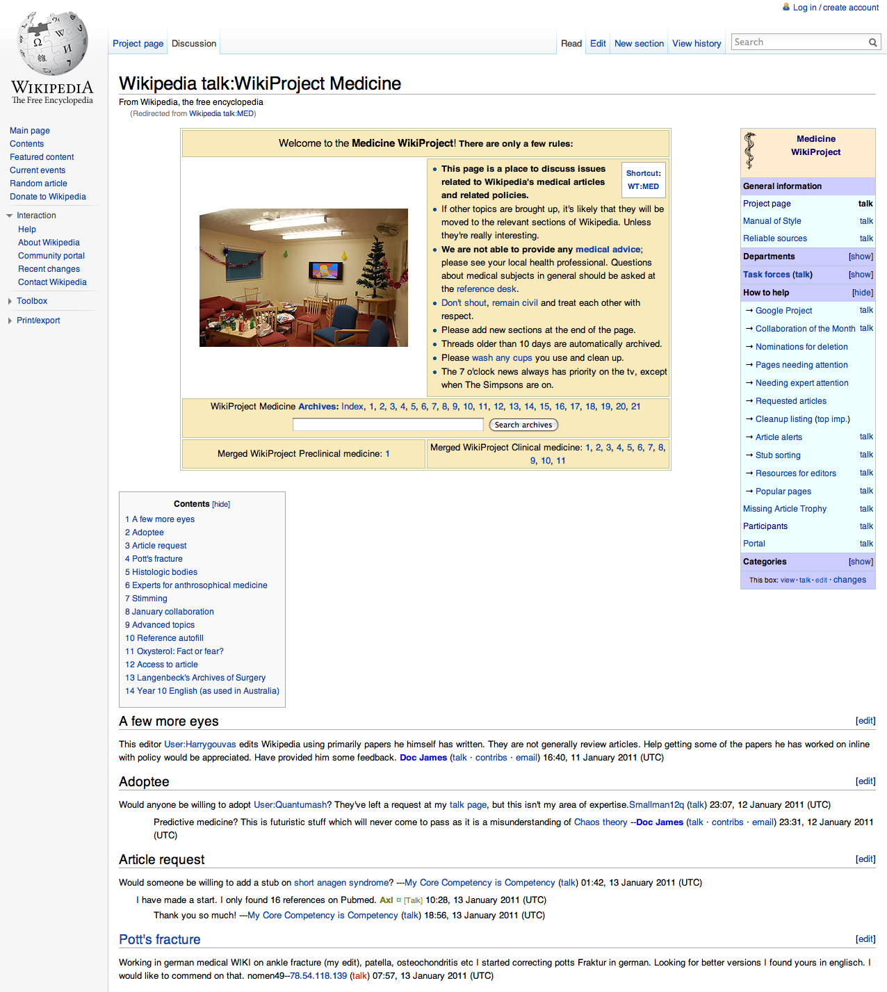Click the search magnifier icon

872,42
